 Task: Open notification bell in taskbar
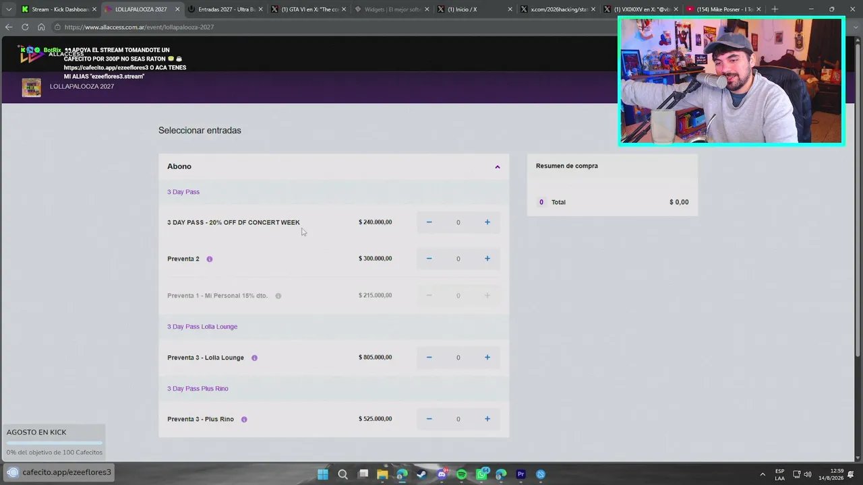point(851,474)
